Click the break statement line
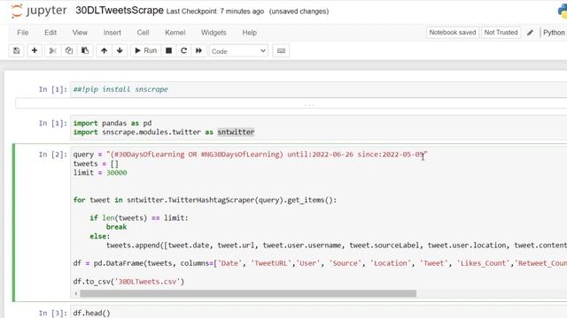The height and width of the screenshot is (318, 567). coord(116,227)
